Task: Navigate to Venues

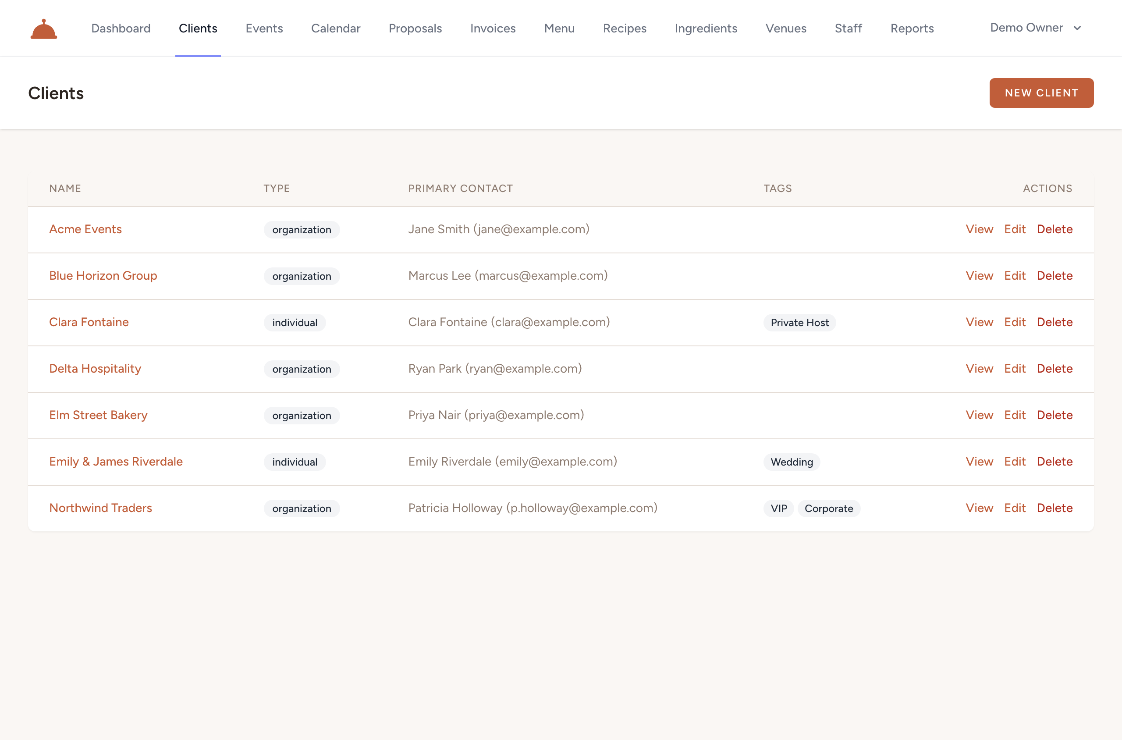Action: tap(786, 28)
